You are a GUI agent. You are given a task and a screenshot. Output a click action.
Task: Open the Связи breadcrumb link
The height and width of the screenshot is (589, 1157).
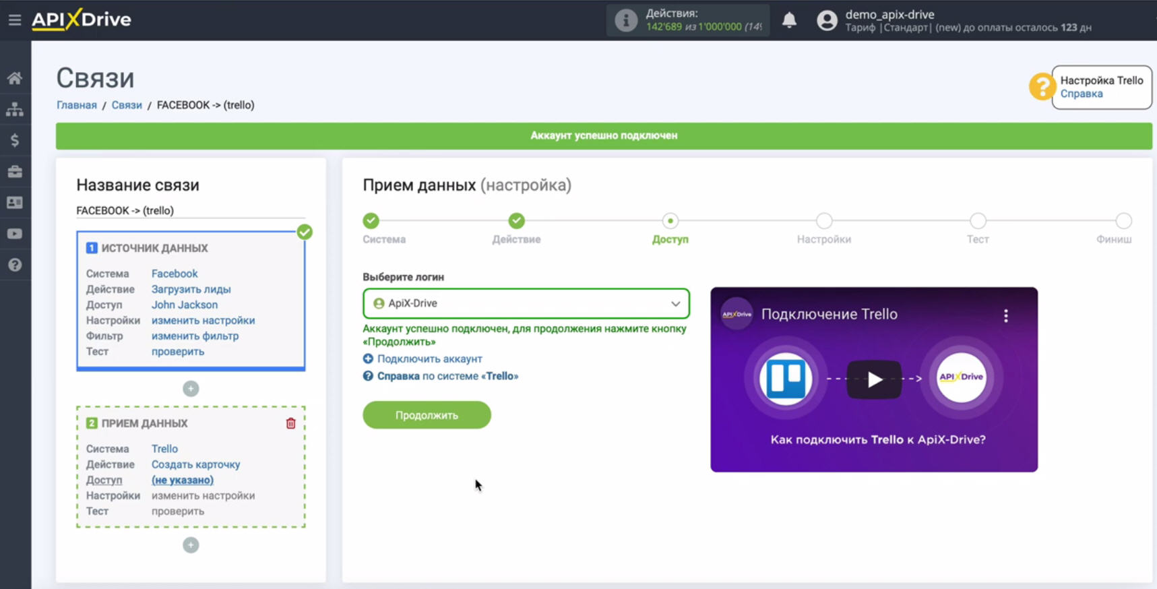coord(127,105)
